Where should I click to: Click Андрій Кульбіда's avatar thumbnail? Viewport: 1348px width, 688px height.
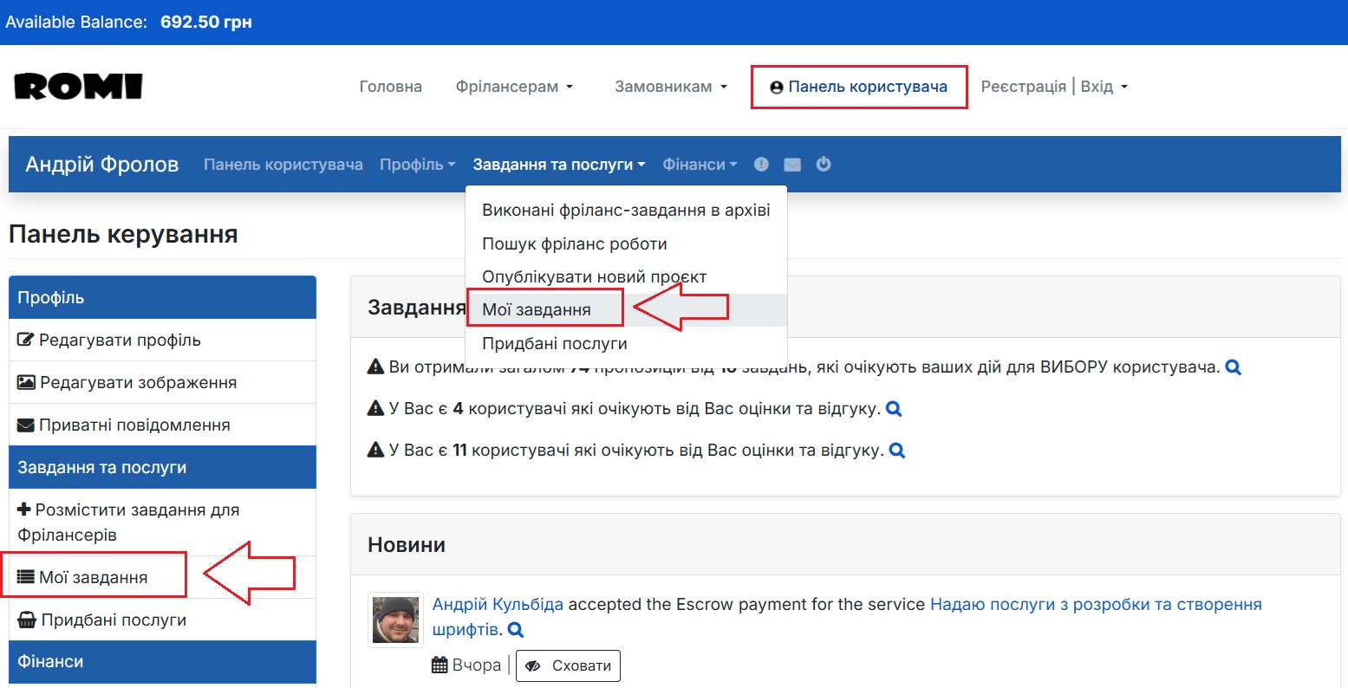click(x=395, y=619)
